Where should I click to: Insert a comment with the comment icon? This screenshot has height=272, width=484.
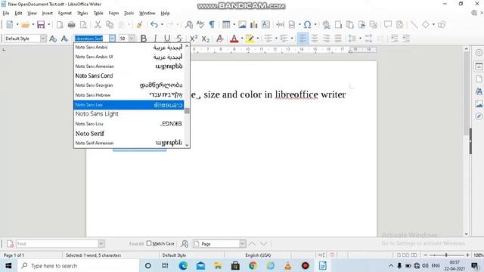click(388, 25)
